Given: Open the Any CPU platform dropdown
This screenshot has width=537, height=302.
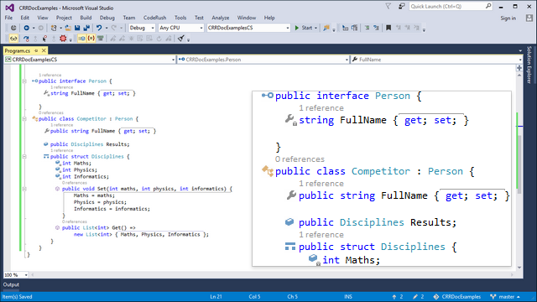Looking at the screenshot, I should point(181,28).
